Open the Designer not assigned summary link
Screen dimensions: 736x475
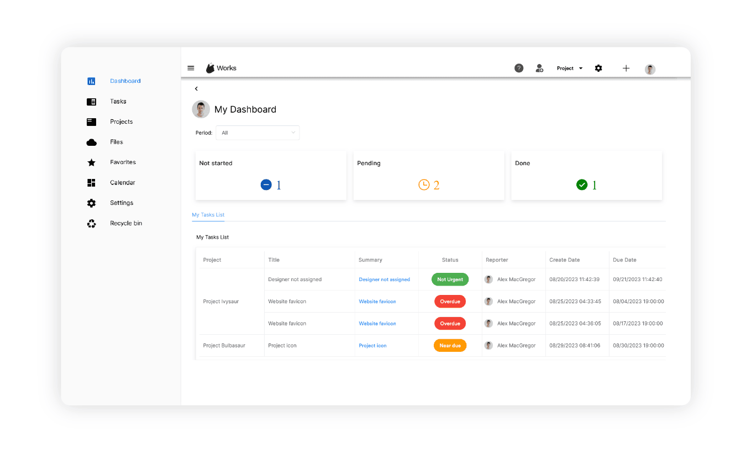pyautogui.click(x=385, y=279)
